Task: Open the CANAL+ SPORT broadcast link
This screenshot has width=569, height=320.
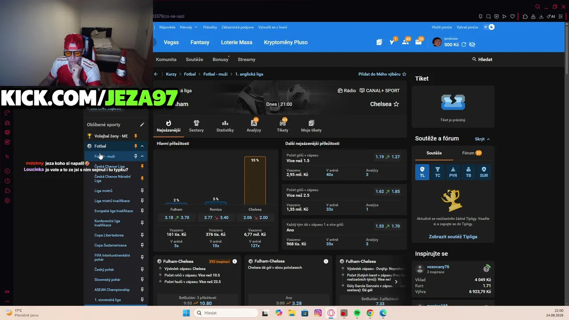Action: click(380, 91)
